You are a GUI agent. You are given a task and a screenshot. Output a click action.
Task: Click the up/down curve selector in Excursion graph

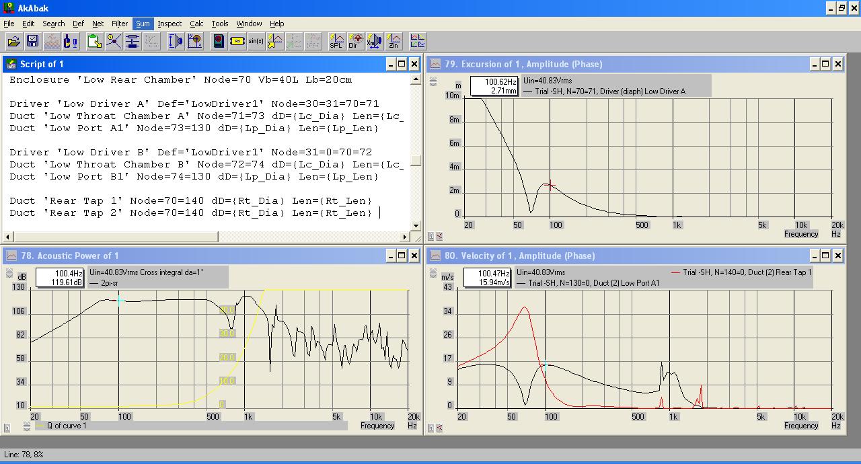[433, 81]
